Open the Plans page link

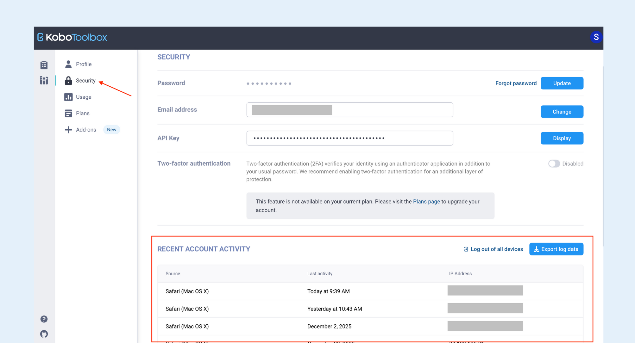click(x=426, y=201)
